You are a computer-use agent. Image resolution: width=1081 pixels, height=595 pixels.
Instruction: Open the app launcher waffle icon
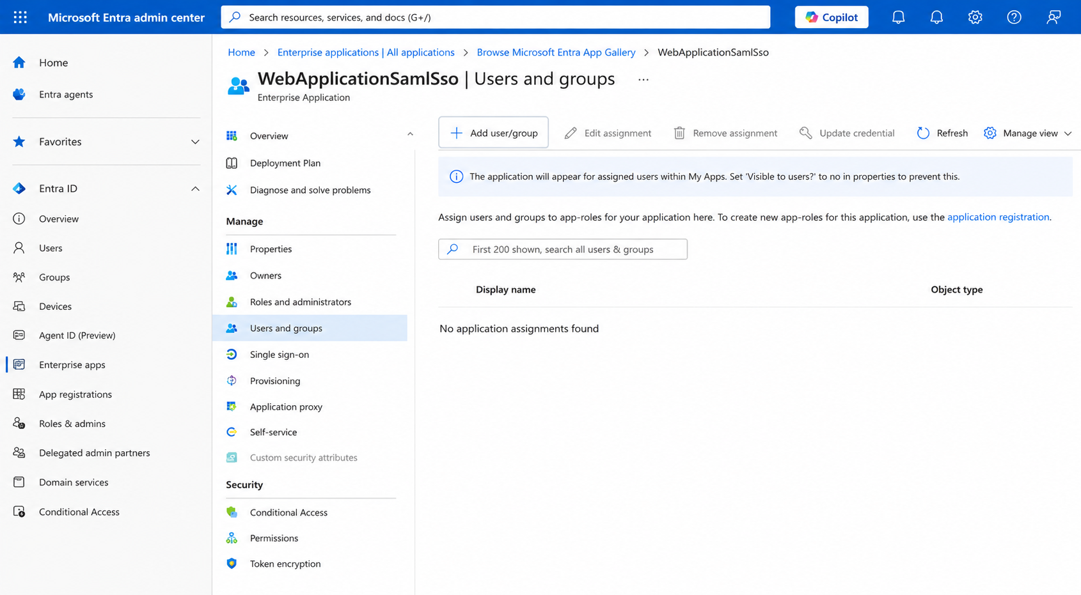point(20,17)
